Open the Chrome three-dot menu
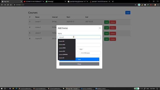This screenshot has width=160, height=90. [x=158, y=5]
